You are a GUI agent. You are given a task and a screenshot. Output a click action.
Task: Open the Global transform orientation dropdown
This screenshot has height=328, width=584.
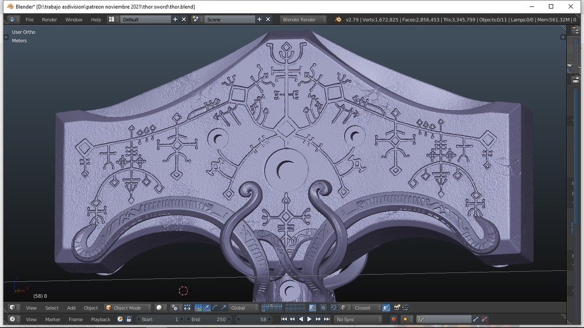[x=243, y=308]
